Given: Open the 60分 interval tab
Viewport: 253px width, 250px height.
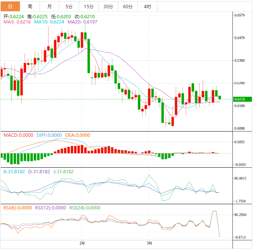Looking at the screenshot, I should [x=128, y=6].
